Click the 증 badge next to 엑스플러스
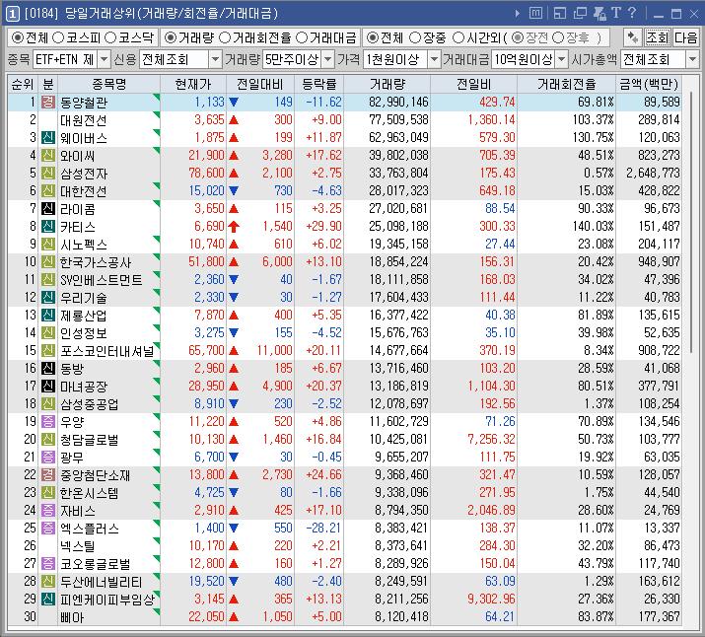Image resolution: width=705 pixels, height=637 pixels. coord(48,529)
